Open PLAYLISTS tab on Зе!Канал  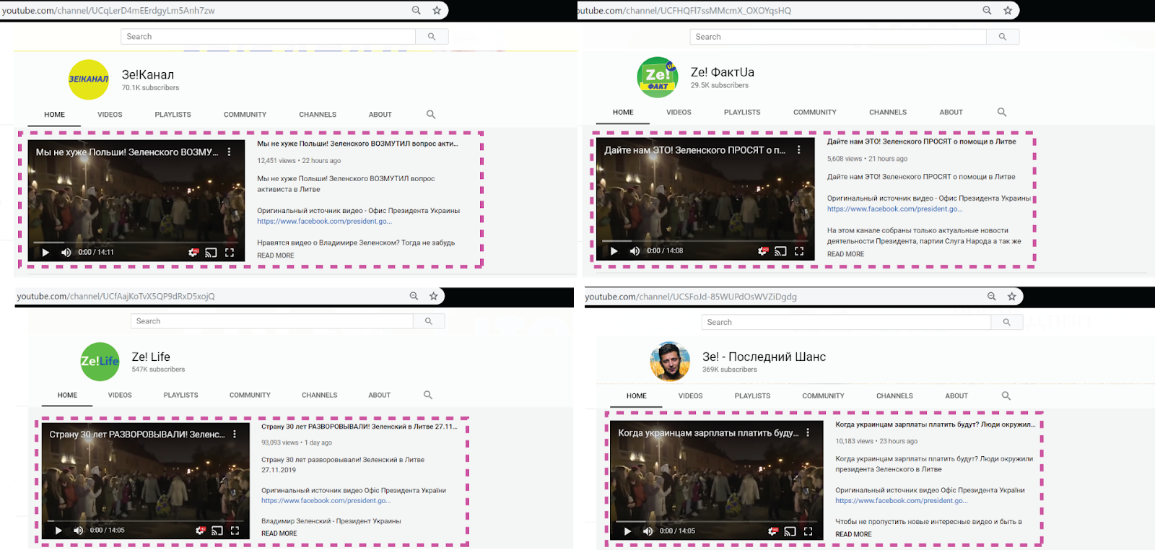pyautogui.click(x=173, y=115)
